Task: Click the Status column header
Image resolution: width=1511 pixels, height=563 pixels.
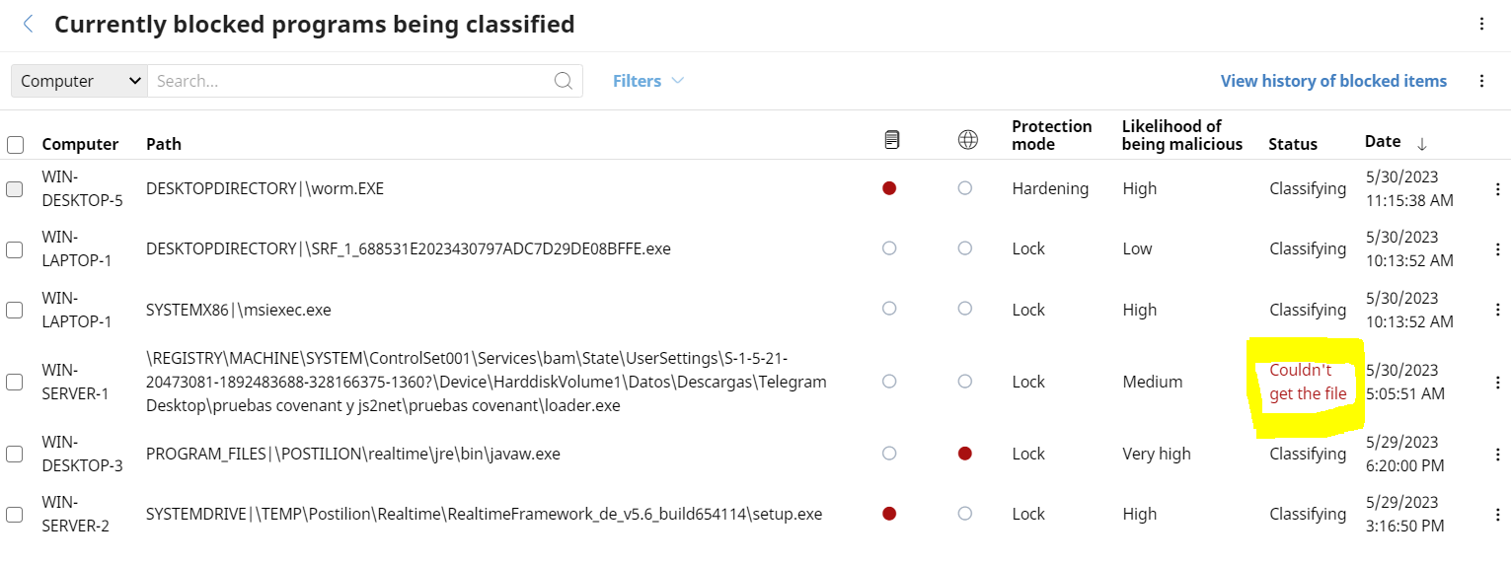Action: [x=1293, y=144]
